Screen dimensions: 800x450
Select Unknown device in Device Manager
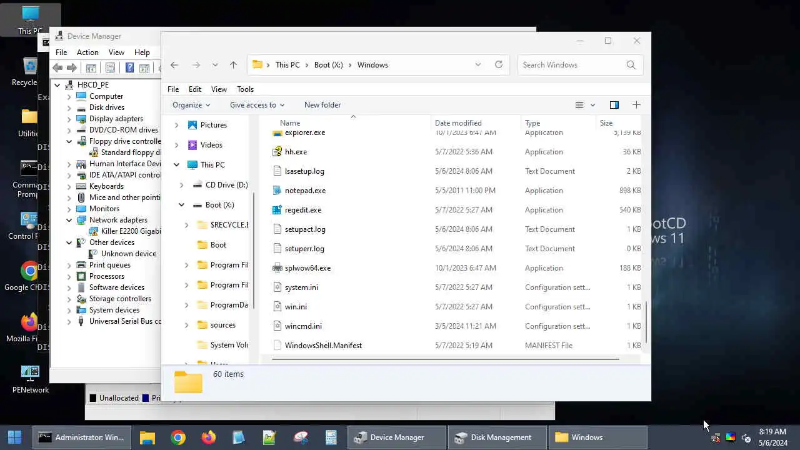click(x=129, y=254)
